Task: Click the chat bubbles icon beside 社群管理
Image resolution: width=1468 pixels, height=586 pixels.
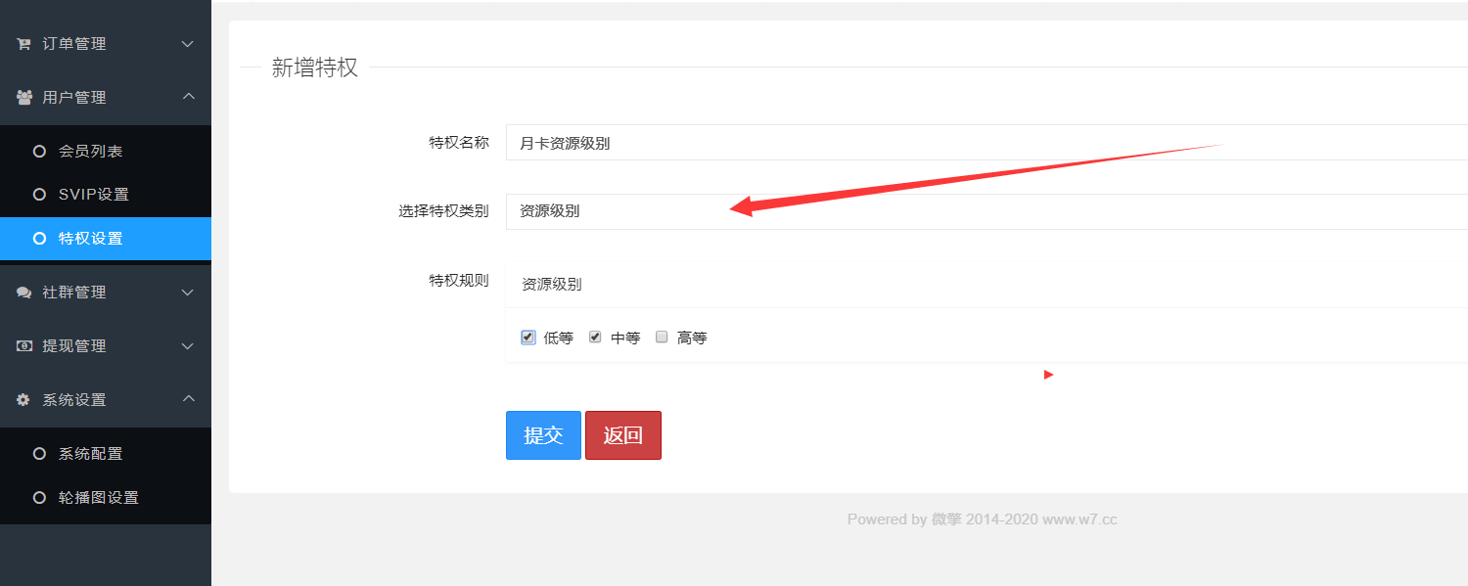Action: pos(24,293)
